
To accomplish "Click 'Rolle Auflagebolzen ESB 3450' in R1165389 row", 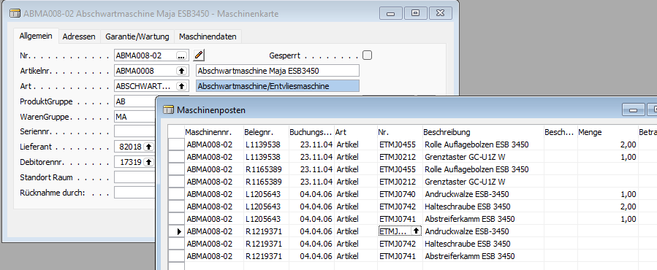I will click(x=476, y=169).
